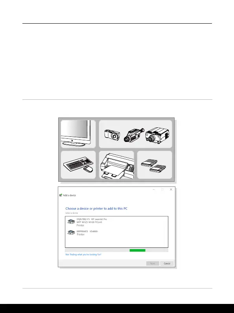234x313 pixels.
Task: Maximize the Add a device window
Action: click(162, 190)
